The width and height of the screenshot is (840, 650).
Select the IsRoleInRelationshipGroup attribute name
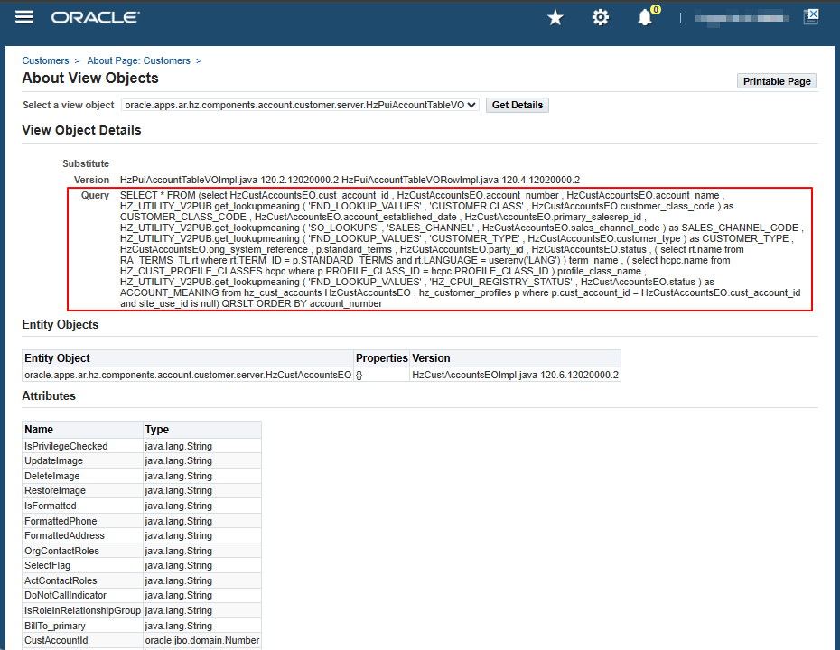tap(82, 610)
